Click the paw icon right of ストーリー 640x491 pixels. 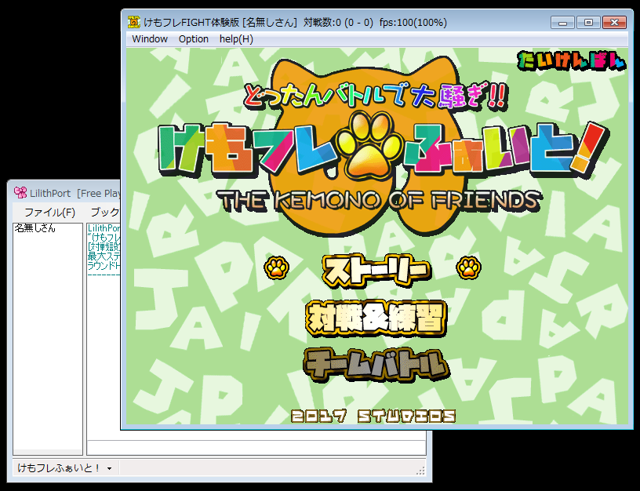point(468,267)
